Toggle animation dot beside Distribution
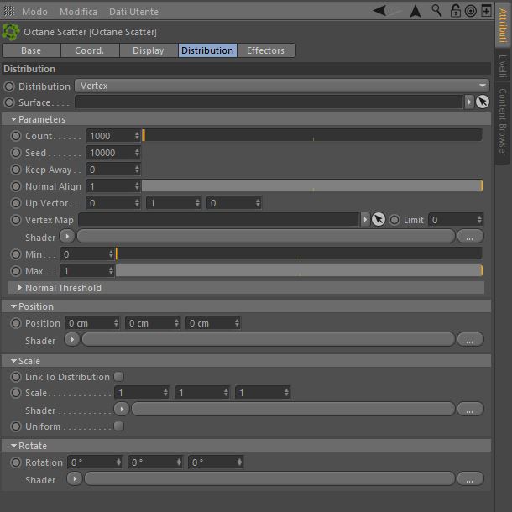This screenshot has width=512, height=512. (x=9, y=86)
